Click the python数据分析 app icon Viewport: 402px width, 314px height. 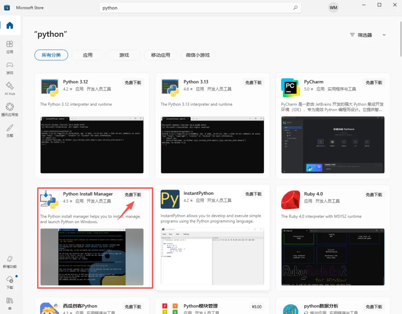[x=291, y=309]
